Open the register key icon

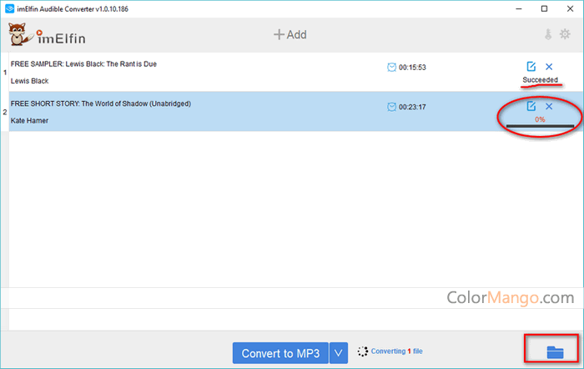(x=549, y=35)
